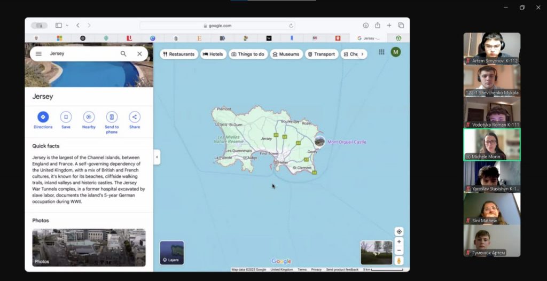Open the Google Maps hamburger menu
This screenshot has width=547, height=281.
click(x=38, y=54)
